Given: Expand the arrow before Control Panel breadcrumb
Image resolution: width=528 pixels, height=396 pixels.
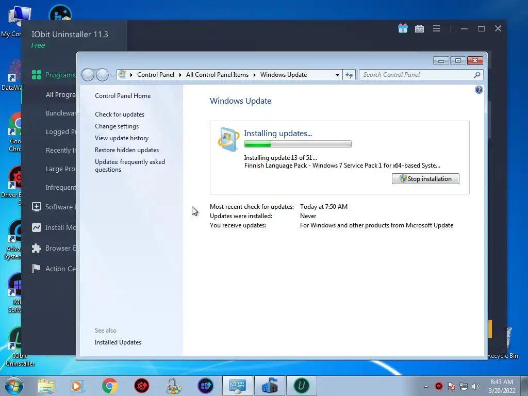Looking at the screenshot, I should point(131,75).
